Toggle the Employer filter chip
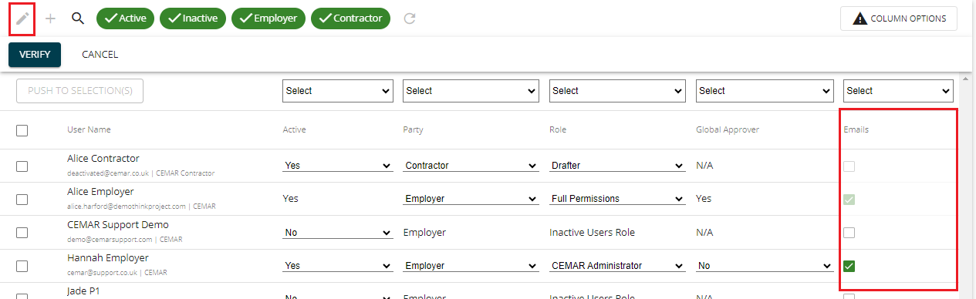976x299 pixels. click(x=268, y=18)
